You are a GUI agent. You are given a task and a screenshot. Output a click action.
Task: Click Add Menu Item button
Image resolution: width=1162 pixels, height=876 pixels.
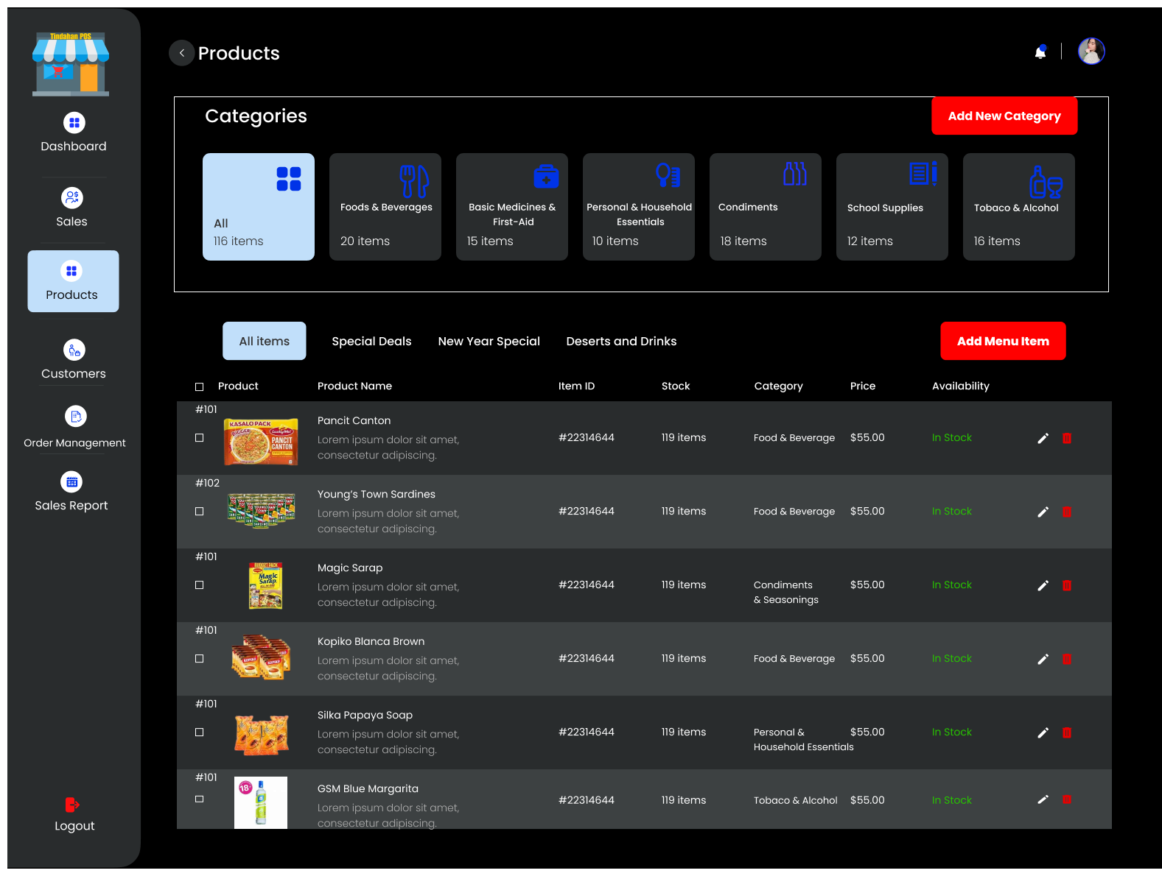point(1003,341)
